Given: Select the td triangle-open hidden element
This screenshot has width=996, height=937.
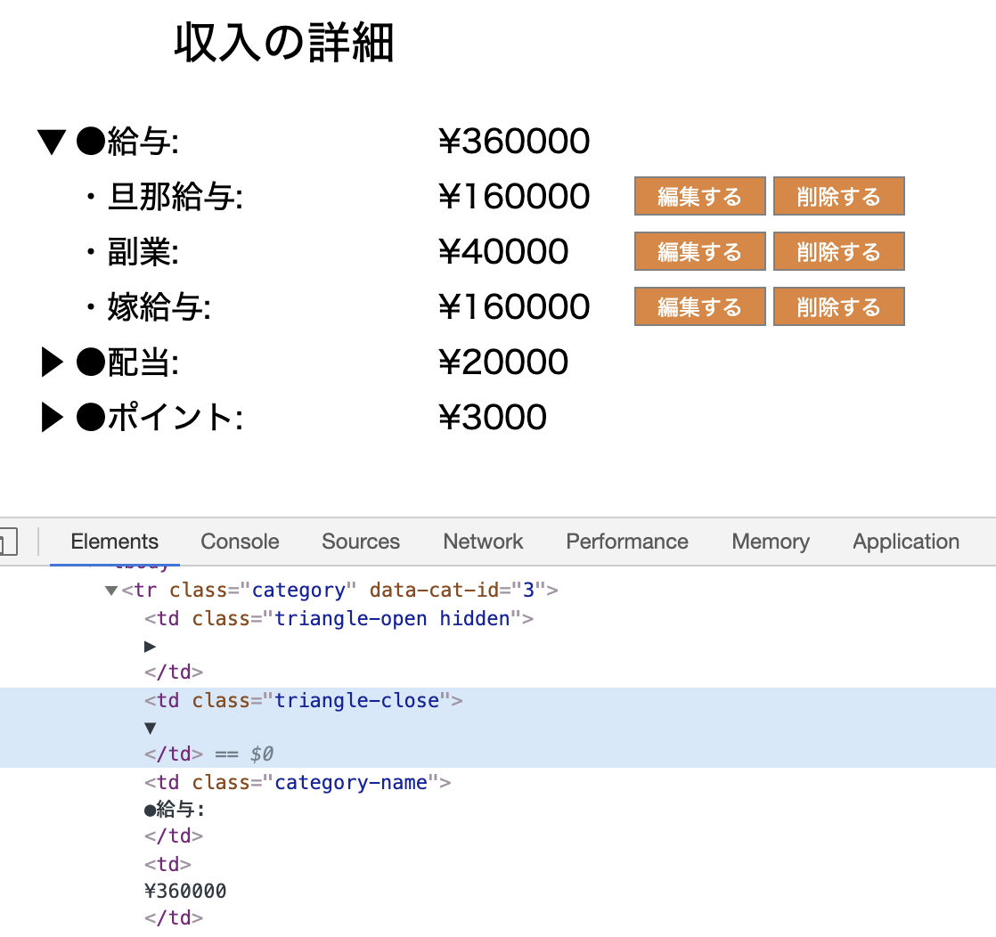Looking at the screenshot, I should (339, 619).
